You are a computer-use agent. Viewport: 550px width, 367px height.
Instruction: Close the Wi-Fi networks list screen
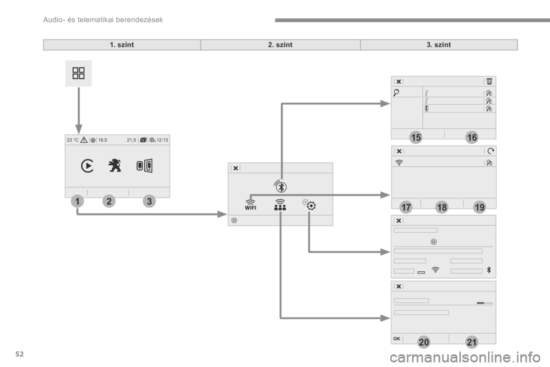click(x=399, y=151)
